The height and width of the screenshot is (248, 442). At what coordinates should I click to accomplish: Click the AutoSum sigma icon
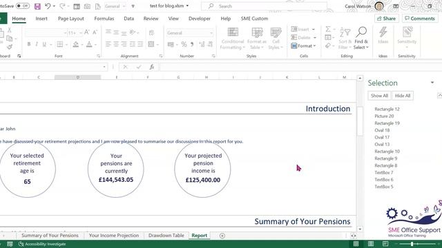pos(328,29)
